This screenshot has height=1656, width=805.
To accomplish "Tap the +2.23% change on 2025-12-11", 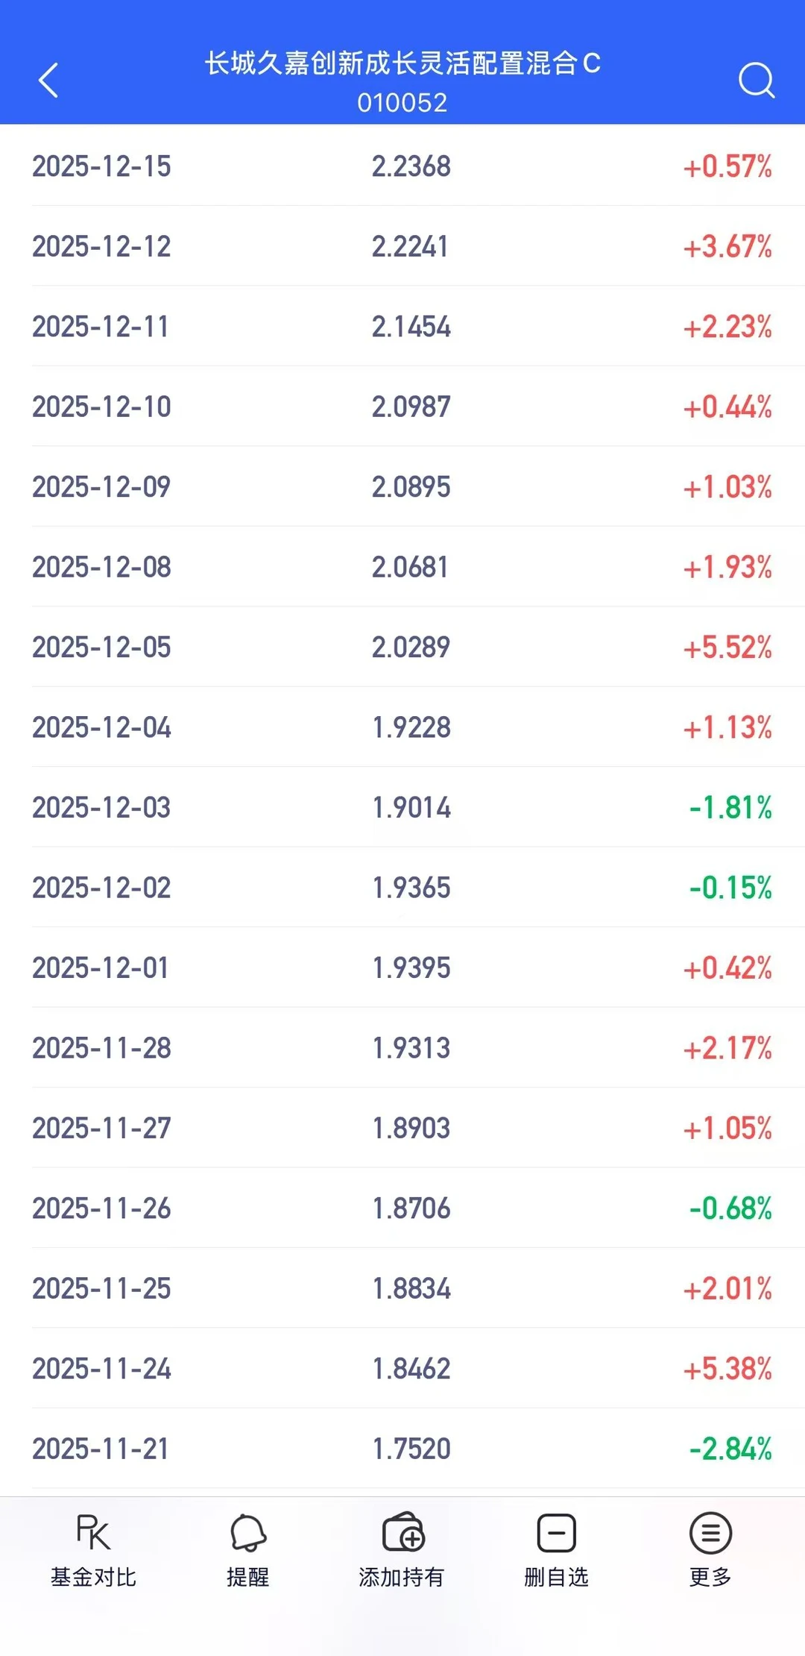I will click(727, 327).
